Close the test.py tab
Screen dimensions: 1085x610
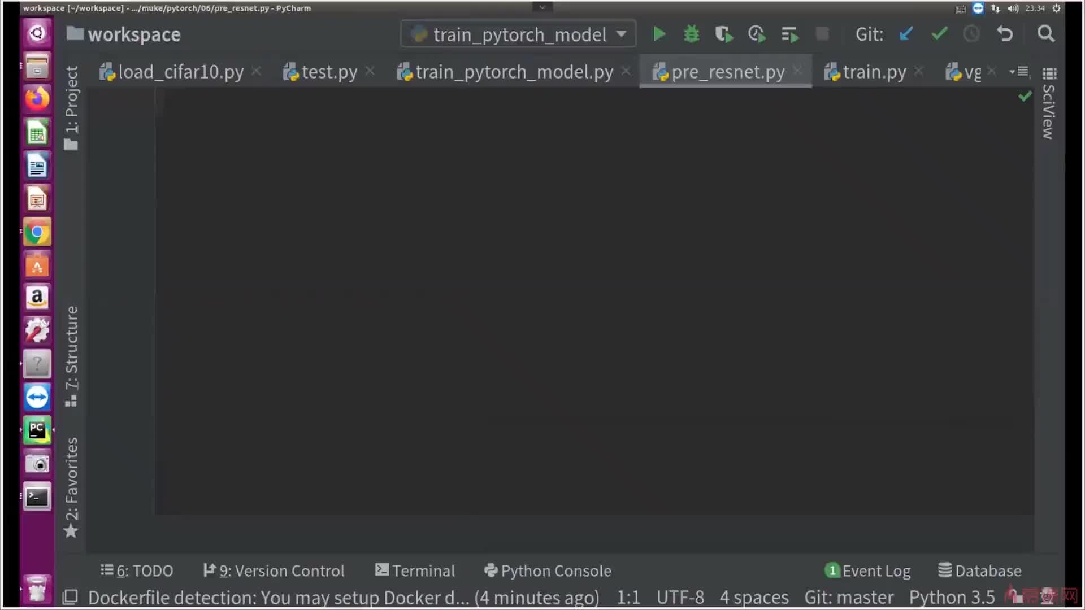(370, 71)
